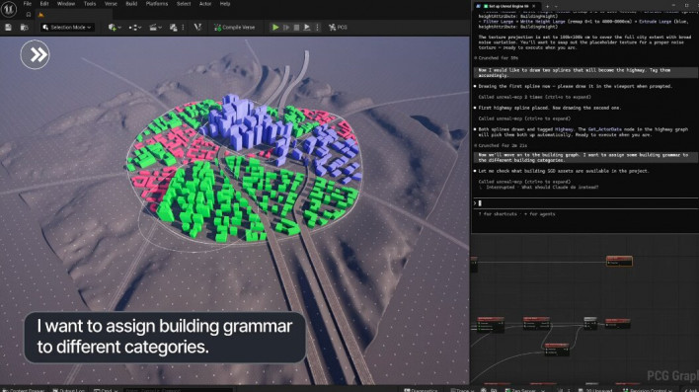
Task: Click the highlighted highway splines message
Action: click(584, 73)
